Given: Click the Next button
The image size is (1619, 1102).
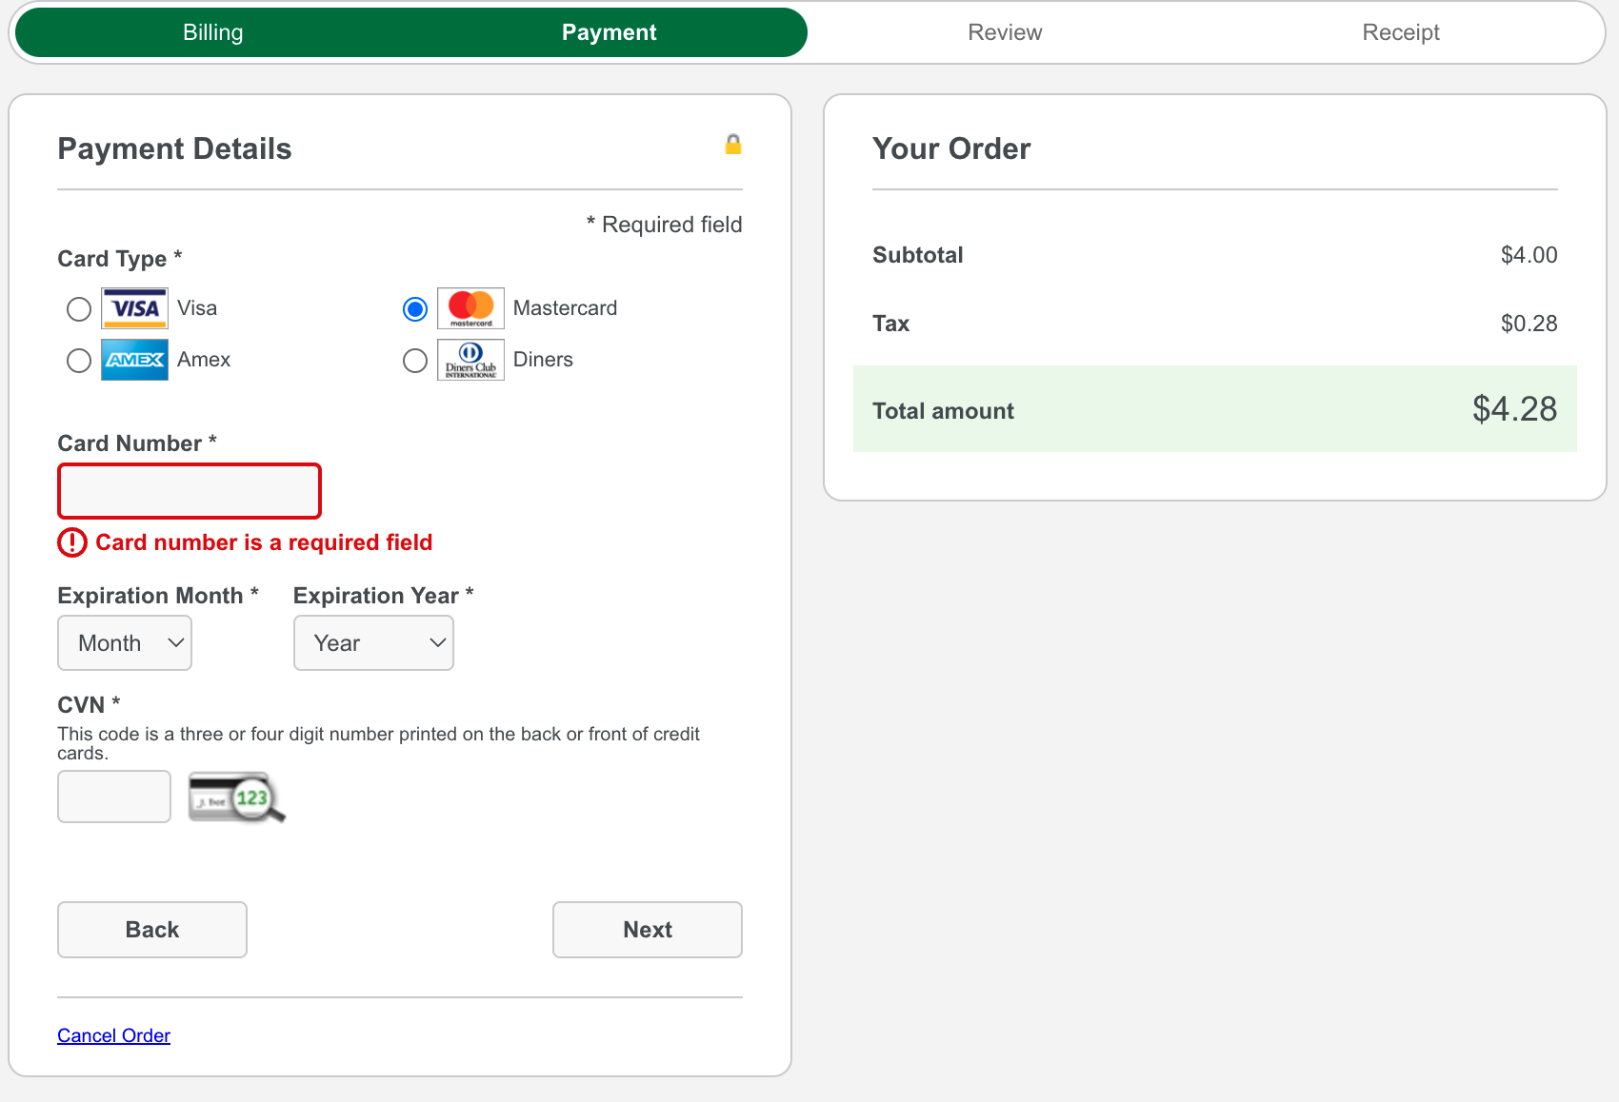Looking at the screenshot, I should [648, 930].
